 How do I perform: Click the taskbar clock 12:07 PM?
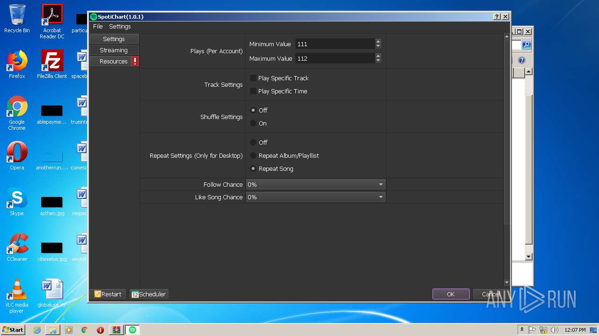coord(575,330)
